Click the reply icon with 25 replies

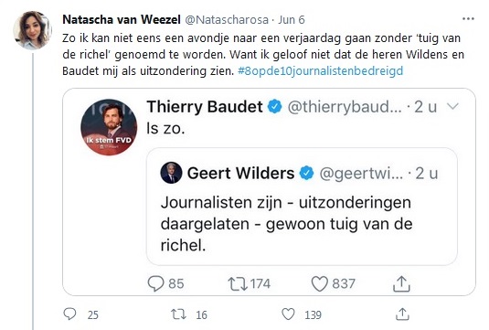pyautogui.click(x=69, y=314)
